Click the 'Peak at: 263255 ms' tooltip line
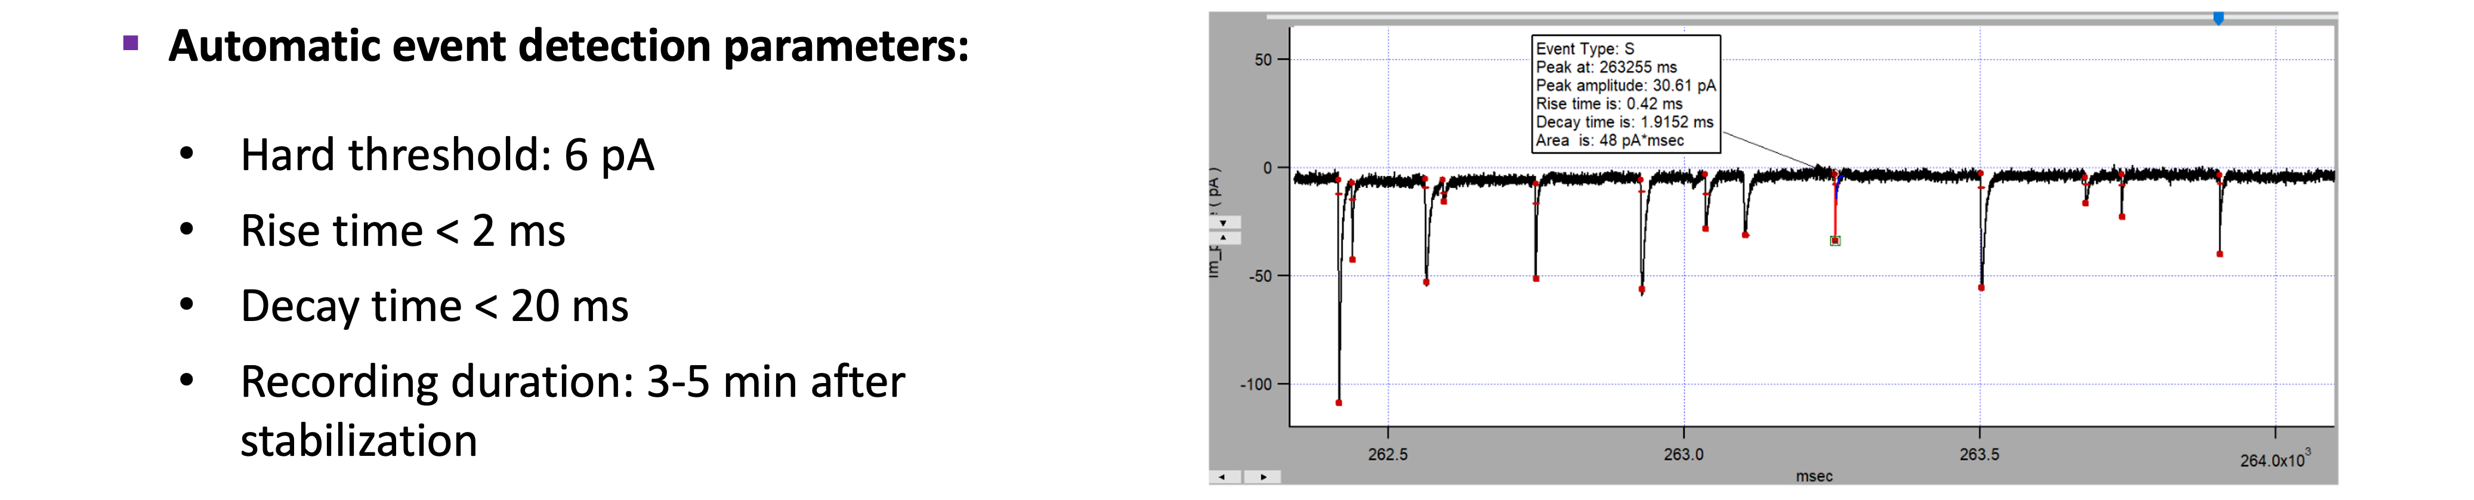This screenshot has height=500, width=2474. [x=1606, y=67]
